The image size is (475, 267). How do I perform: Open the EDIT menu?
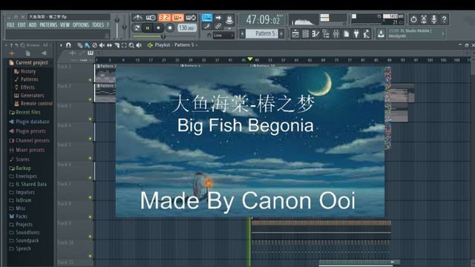pyautogui.click(x=22, y=24)
